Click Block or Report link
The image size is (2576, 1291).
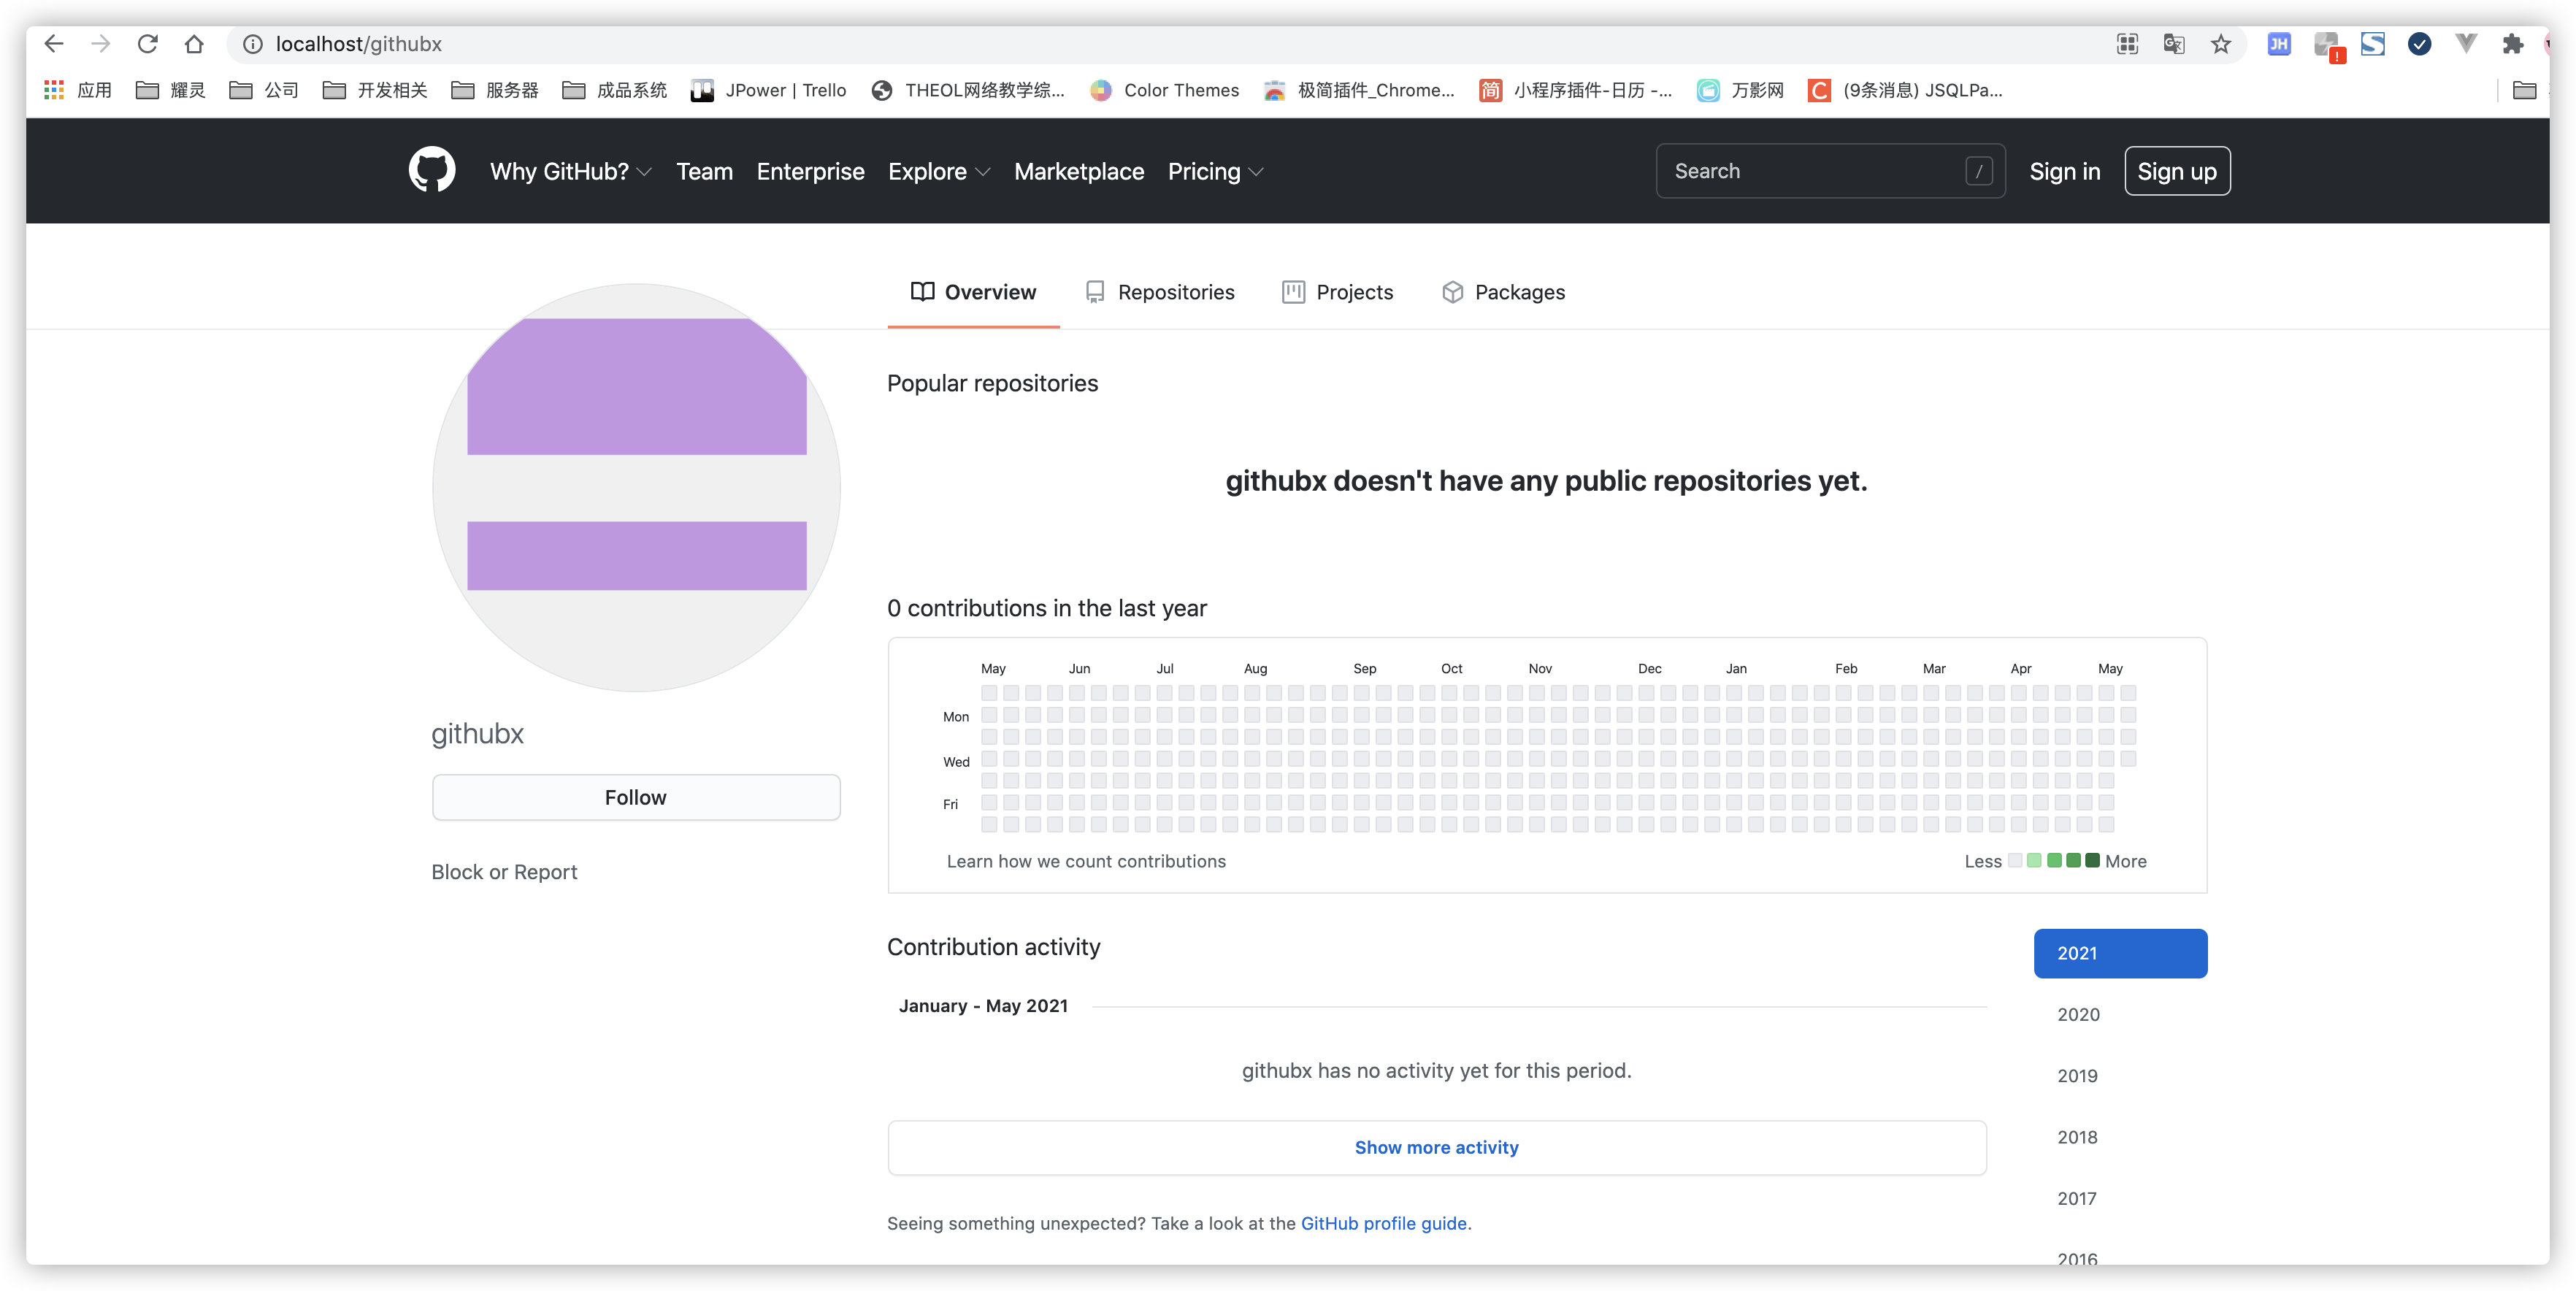point(504,872)
